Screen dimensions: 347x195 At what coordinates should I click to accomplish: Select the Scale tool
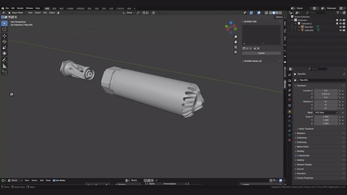tap(4, 47)
